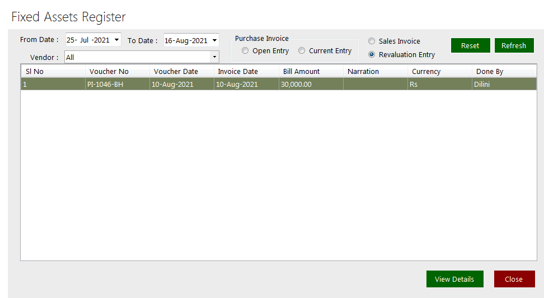Select the Revaluation Entry radio button
This screenshot has width=544, height=298.
click(x=372, y=55)
